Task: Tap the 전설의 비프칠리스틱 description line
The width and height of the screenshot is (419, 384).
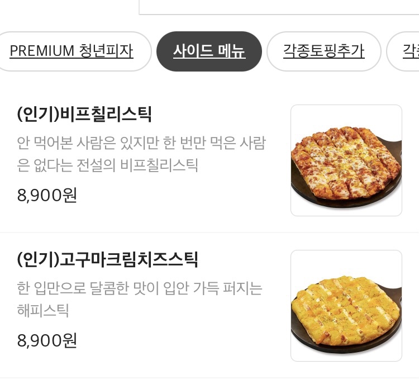Action: coord(107,165)
